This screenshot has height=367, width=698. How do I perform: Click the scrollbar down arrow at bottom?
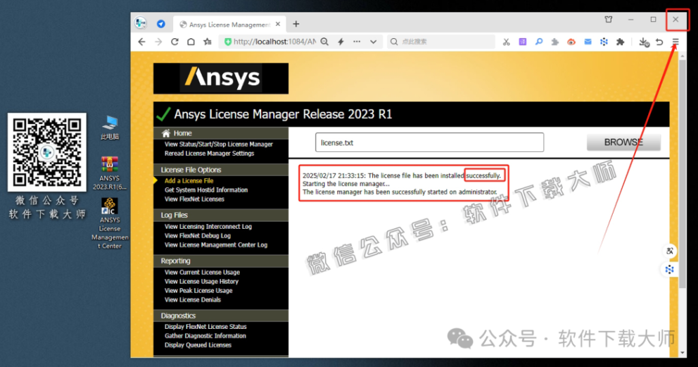pyautogui.click(x=682, y=353)
